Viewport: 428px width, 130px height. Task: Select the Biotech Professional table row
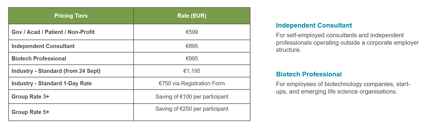(129, 59)
